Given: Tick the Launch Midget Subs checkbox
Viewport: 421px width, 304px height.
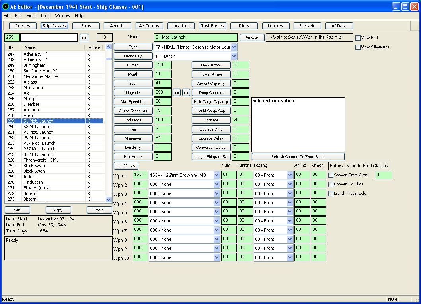Looking at the screenshot, I should tap(331, 193).
